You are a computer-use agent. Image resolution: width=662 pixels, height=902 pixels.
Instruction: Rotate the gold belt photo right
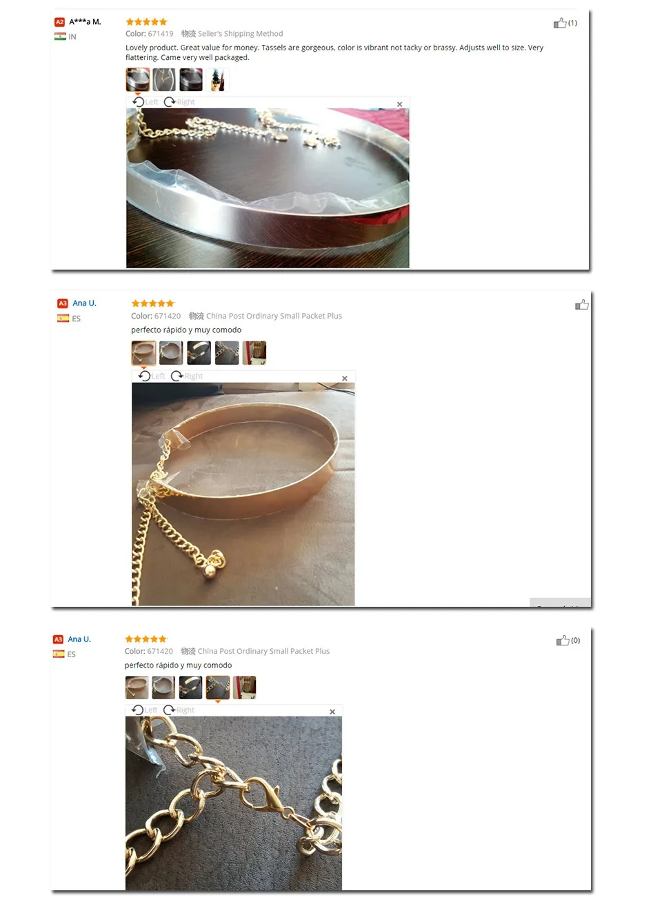click(x=187, y=376)
